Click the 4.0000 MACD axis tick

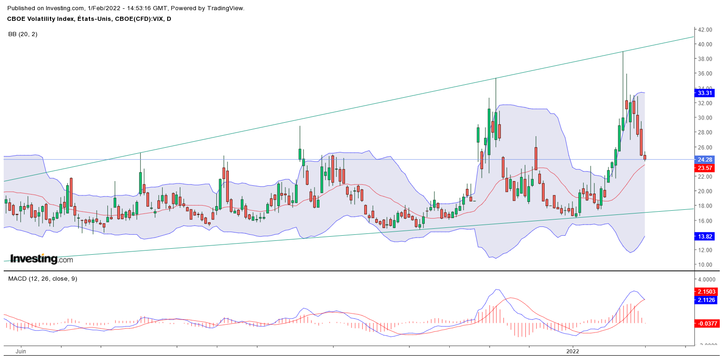coord(706,280)
